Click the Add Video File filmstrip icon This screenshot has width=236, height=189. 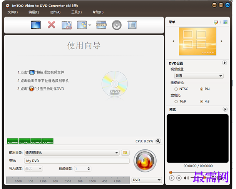(x=36, y=25)
